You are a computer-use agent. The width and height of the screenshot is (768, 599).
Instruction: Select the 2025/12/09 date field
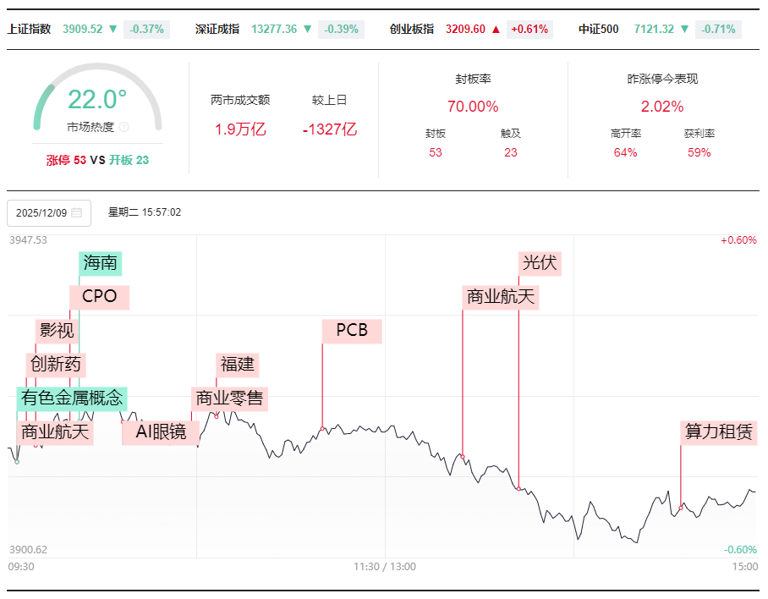click(41, 213)
